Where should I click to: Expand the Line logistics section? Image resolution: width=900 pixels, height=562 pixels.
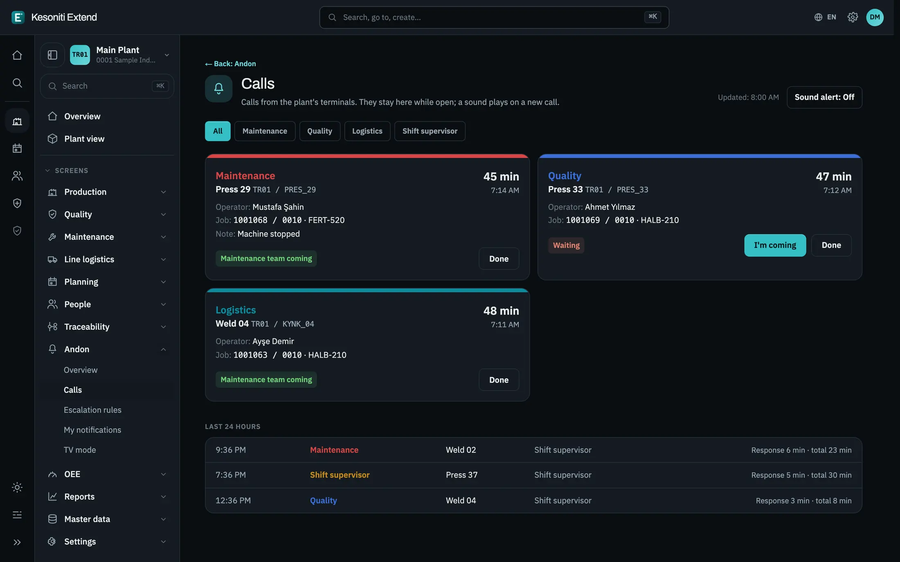107,259
